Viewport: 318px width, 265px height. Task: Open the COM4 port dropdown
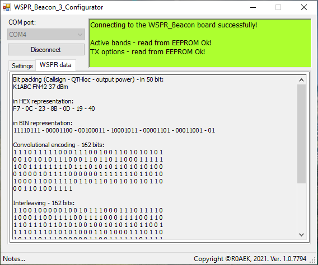(46, 35)
